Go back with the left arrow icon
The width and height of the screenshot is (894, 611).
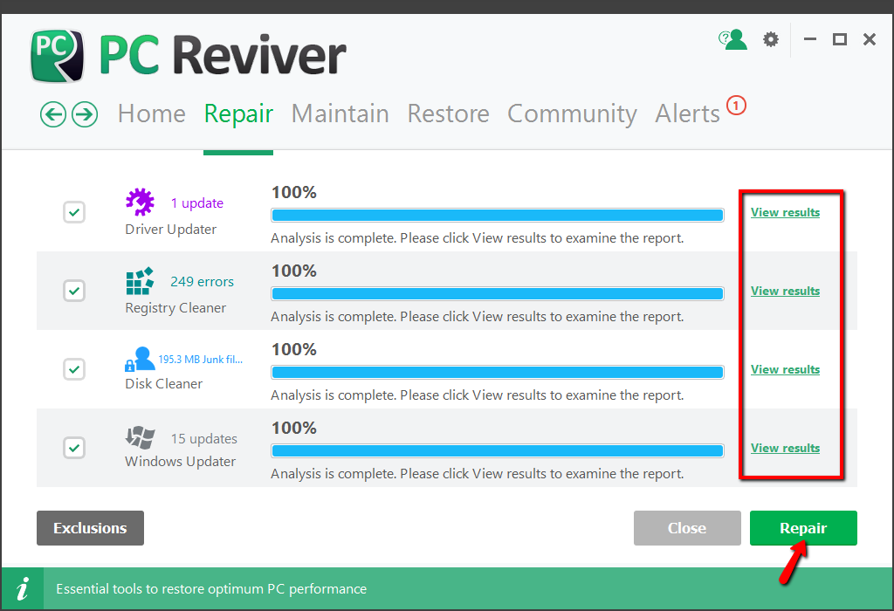click(53, 114)
